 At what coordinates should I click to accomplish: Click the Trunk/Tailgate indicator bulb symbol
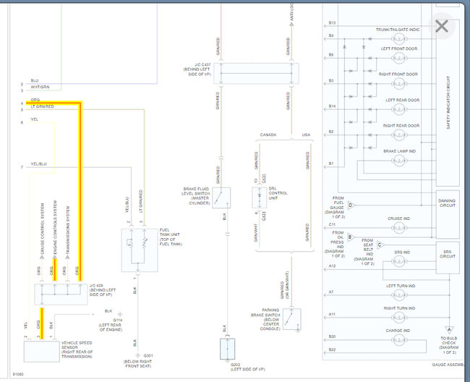(x=398, y=39)
